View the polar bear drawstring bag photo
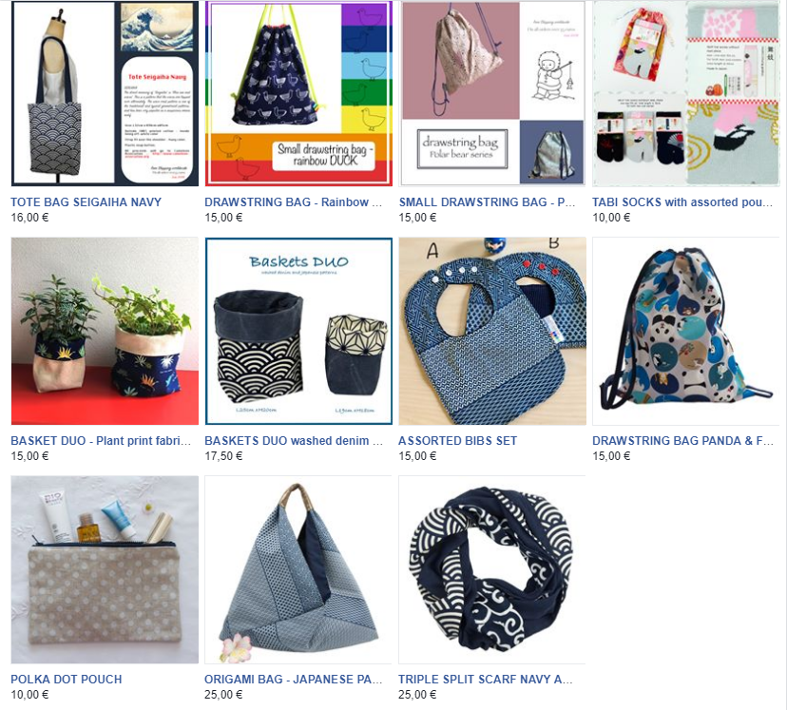Image resolution: width=787 pixels, height=710 pixels. pos(492,93)
